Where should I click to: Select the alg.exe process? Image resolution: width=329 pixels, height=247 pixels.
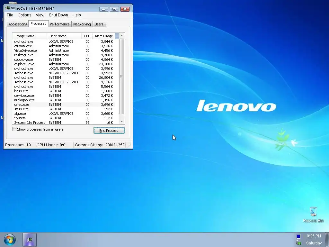64,114
